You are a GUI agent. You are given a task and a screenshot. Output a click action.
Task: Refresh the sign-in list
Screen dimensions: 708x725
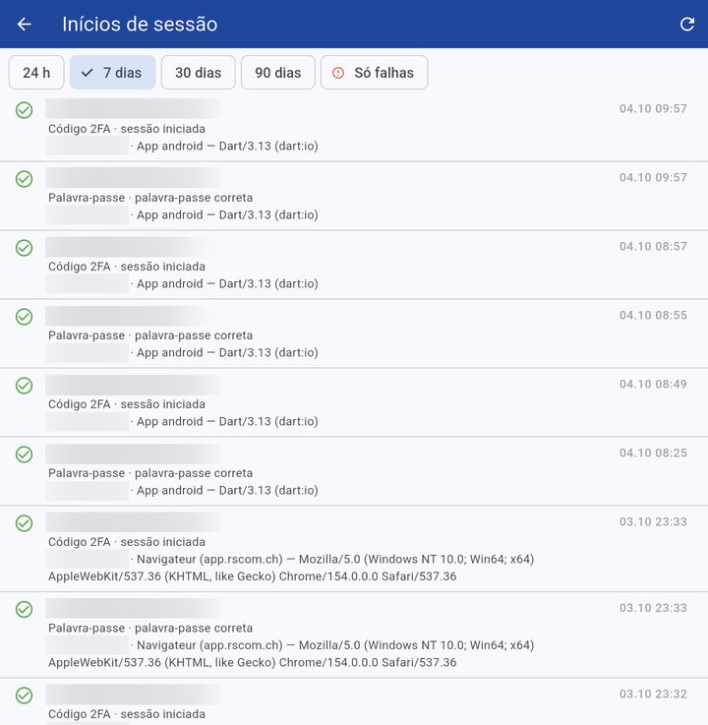[x=687, y=24]
